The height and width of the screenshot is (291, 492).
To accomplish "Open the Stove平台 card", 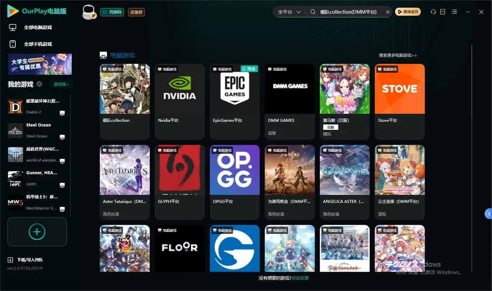I will pyautogui.click(x=400, y=102).
